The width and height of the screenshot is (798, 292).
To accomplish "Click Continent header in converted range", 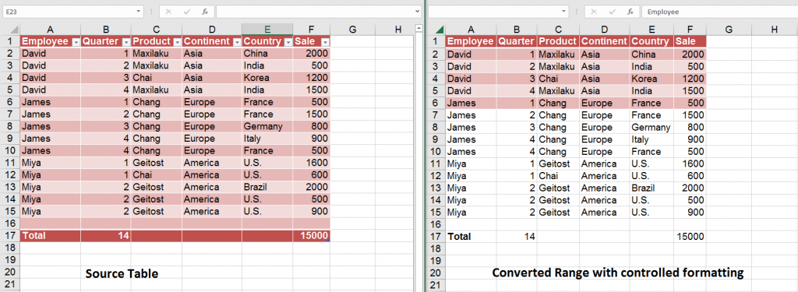I will pos(604,41).
